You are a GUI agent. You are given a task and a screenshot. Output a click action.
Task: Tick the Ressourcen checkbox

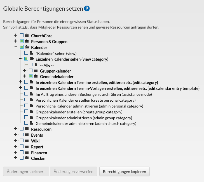22,129
